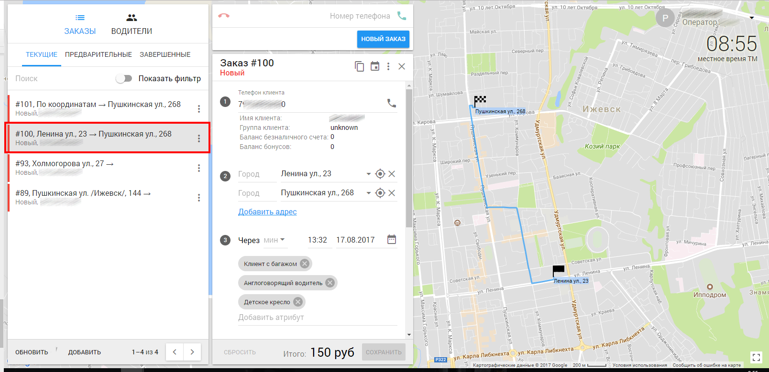Open the date picker calendar icon
This screenshot has width=769, height=372.
tap(392, 239)
